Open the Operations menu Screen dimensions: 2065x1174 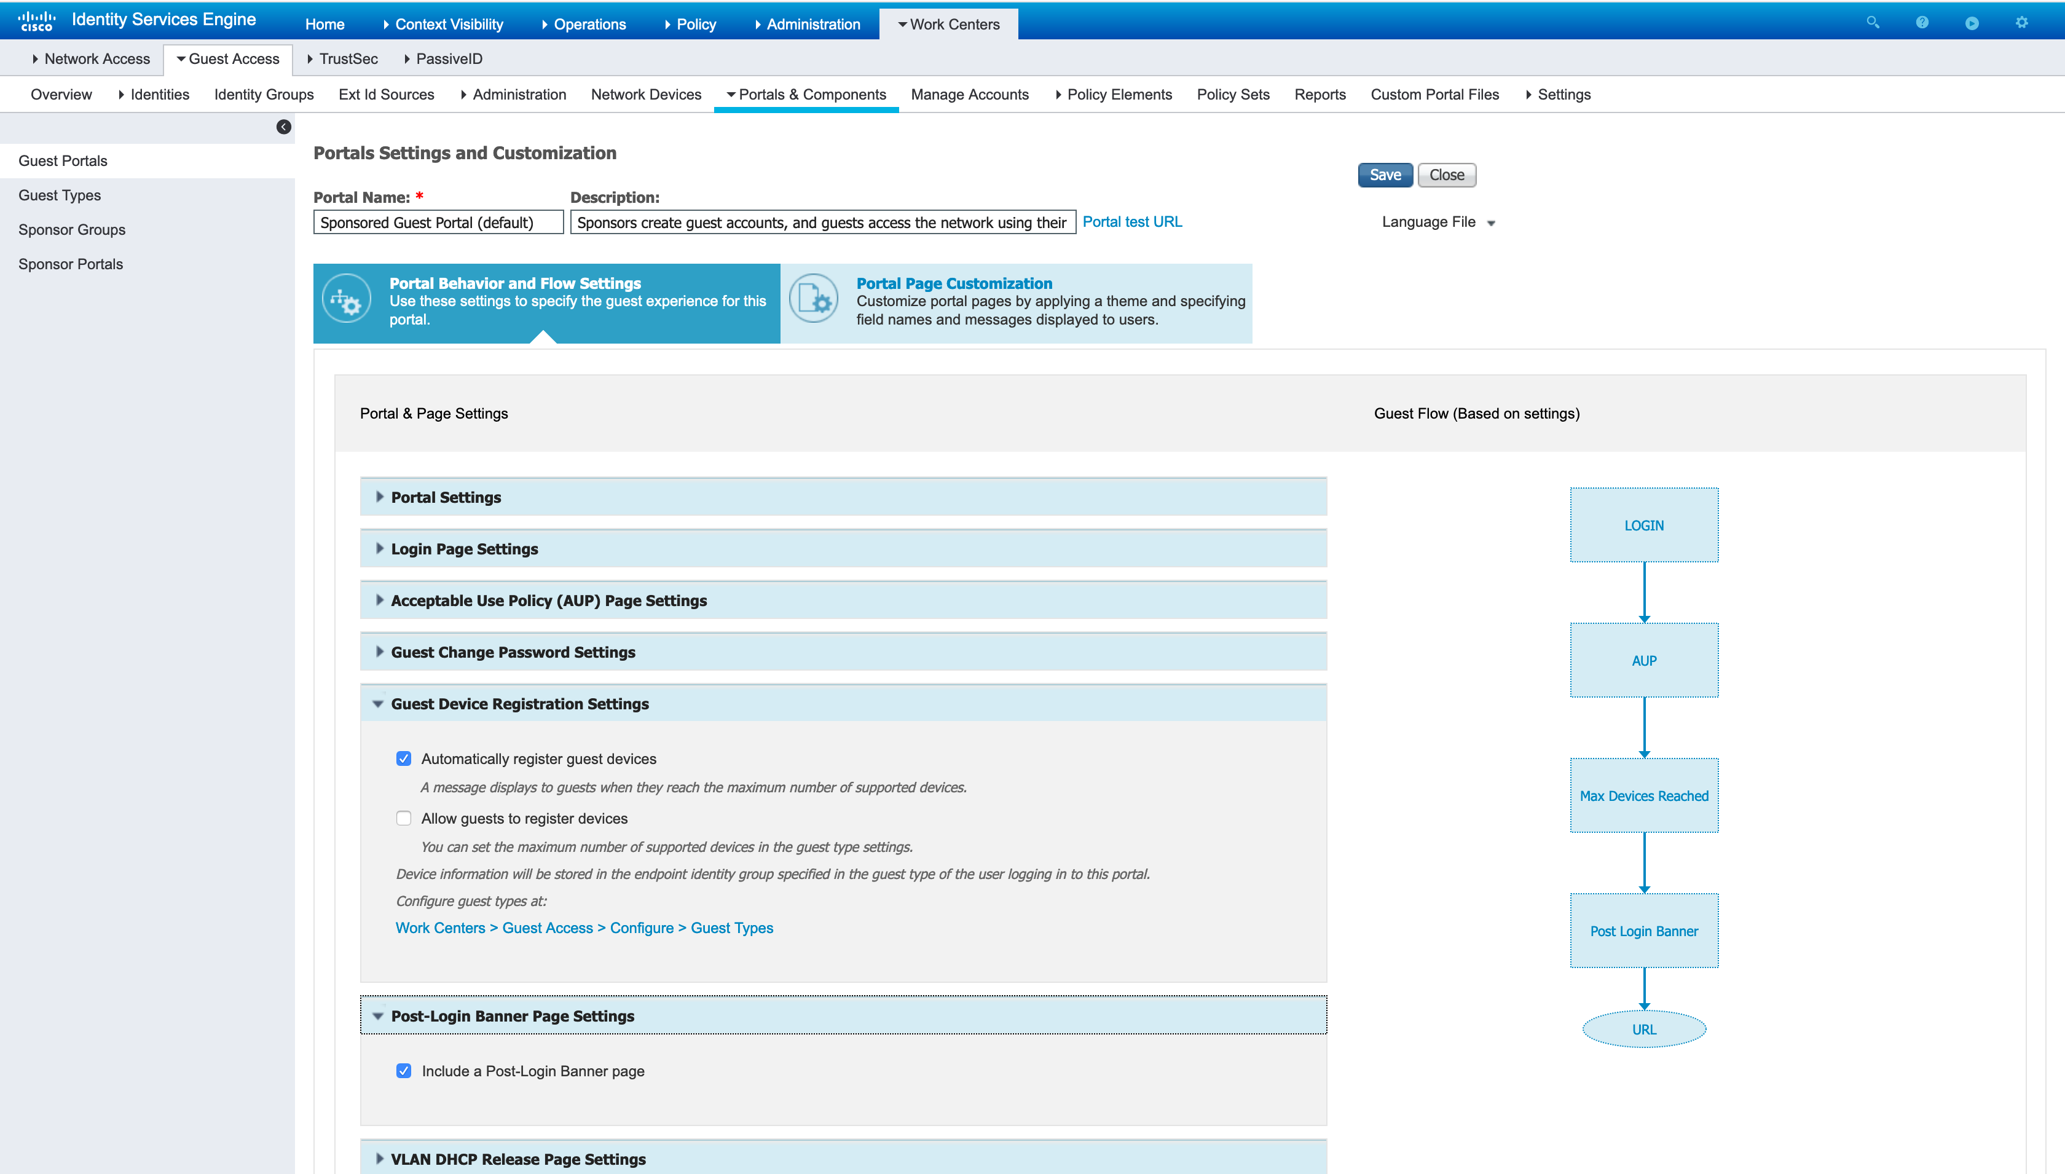click(x=584, y=24)
